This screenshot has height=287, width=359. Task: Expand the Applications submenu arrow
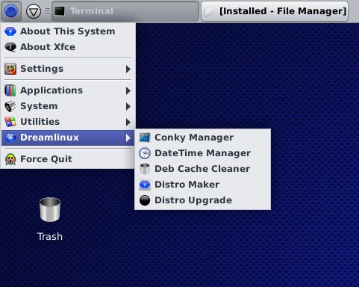point(128,90)
